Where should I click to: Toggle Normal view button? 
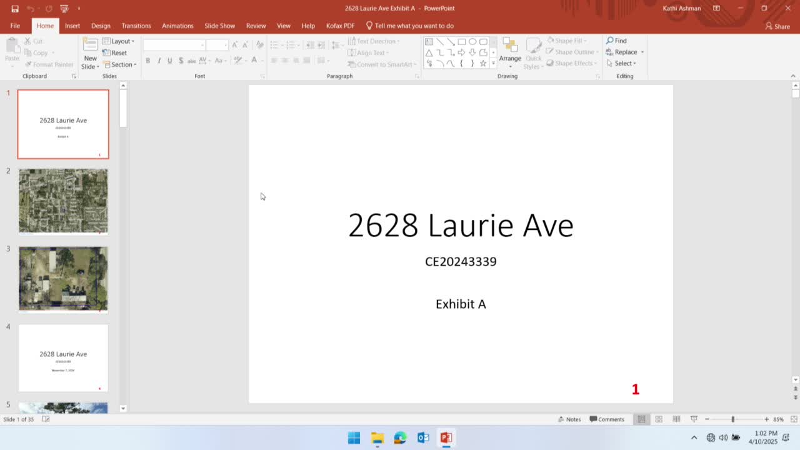[641, 419]
